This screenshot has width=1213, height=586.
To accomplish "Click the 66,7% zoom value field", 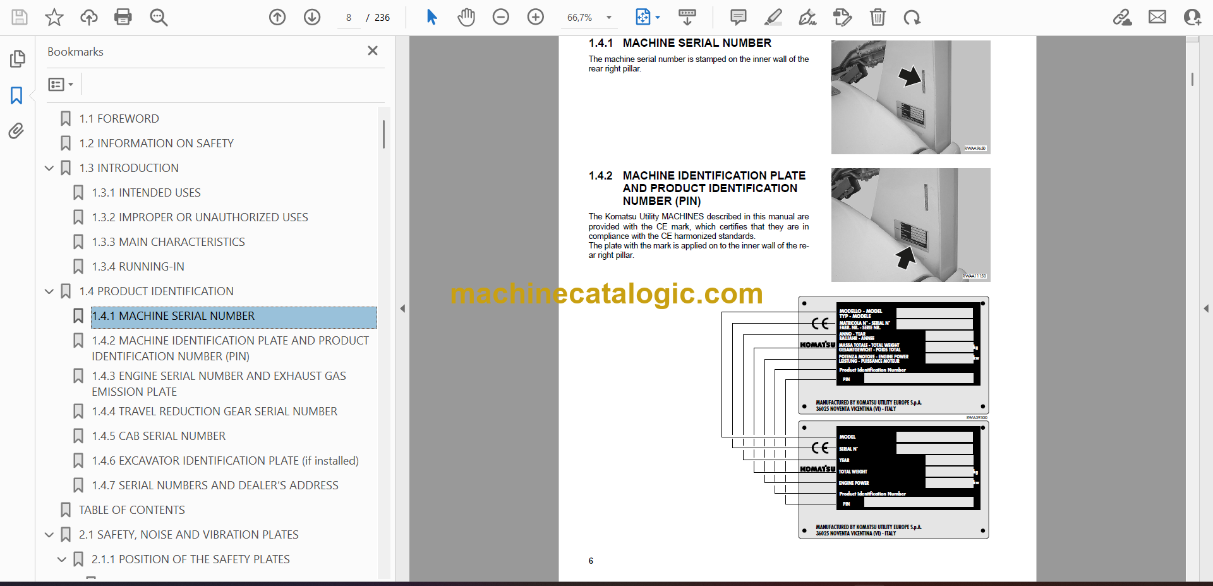I will (580, 18).
